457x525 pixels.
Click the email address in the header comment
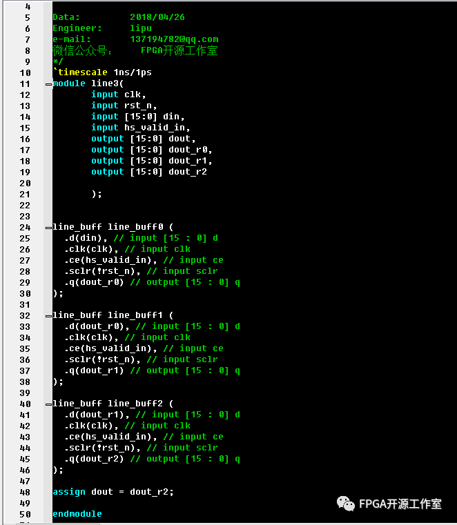[x=174, y=39]
